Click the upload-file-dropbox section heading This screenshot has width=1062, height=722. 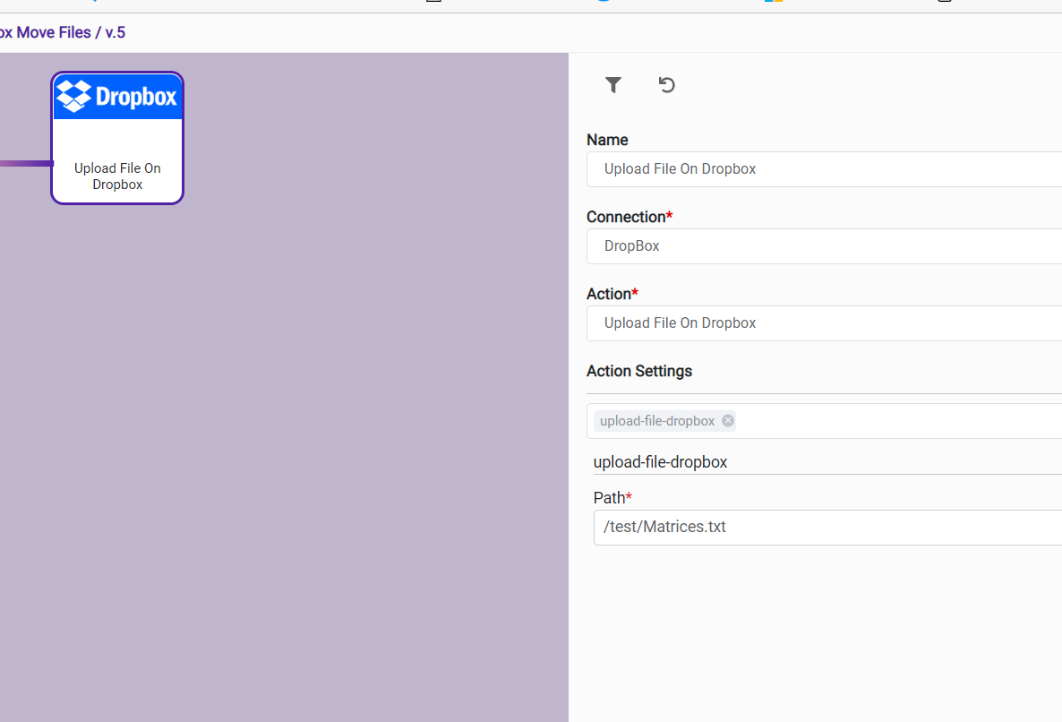point(660,462)
